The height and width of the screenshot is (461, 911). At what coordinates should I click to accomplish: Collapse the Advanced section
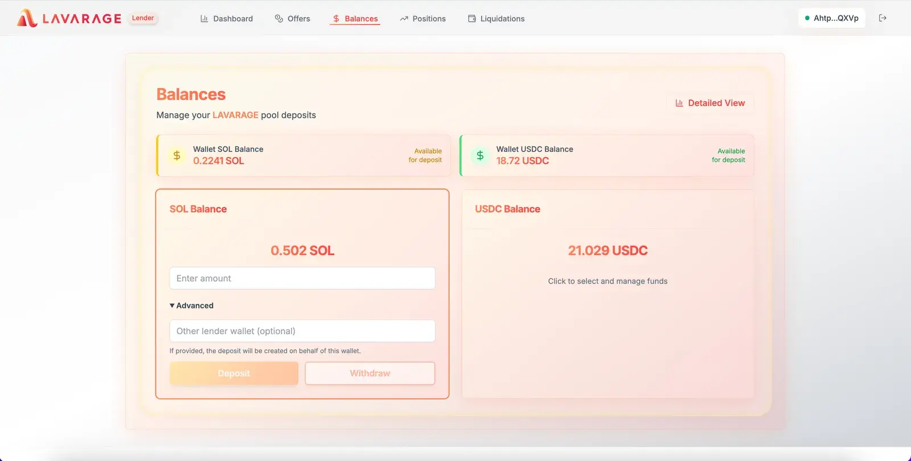coord(192,306)
